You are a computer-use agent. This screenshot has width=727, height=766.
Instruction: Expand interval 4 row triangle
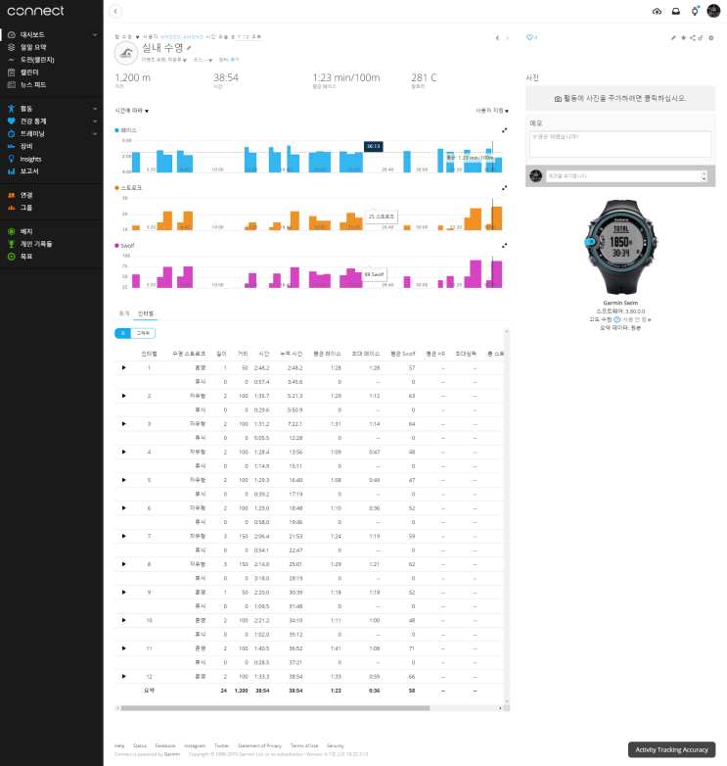(124, 452)
